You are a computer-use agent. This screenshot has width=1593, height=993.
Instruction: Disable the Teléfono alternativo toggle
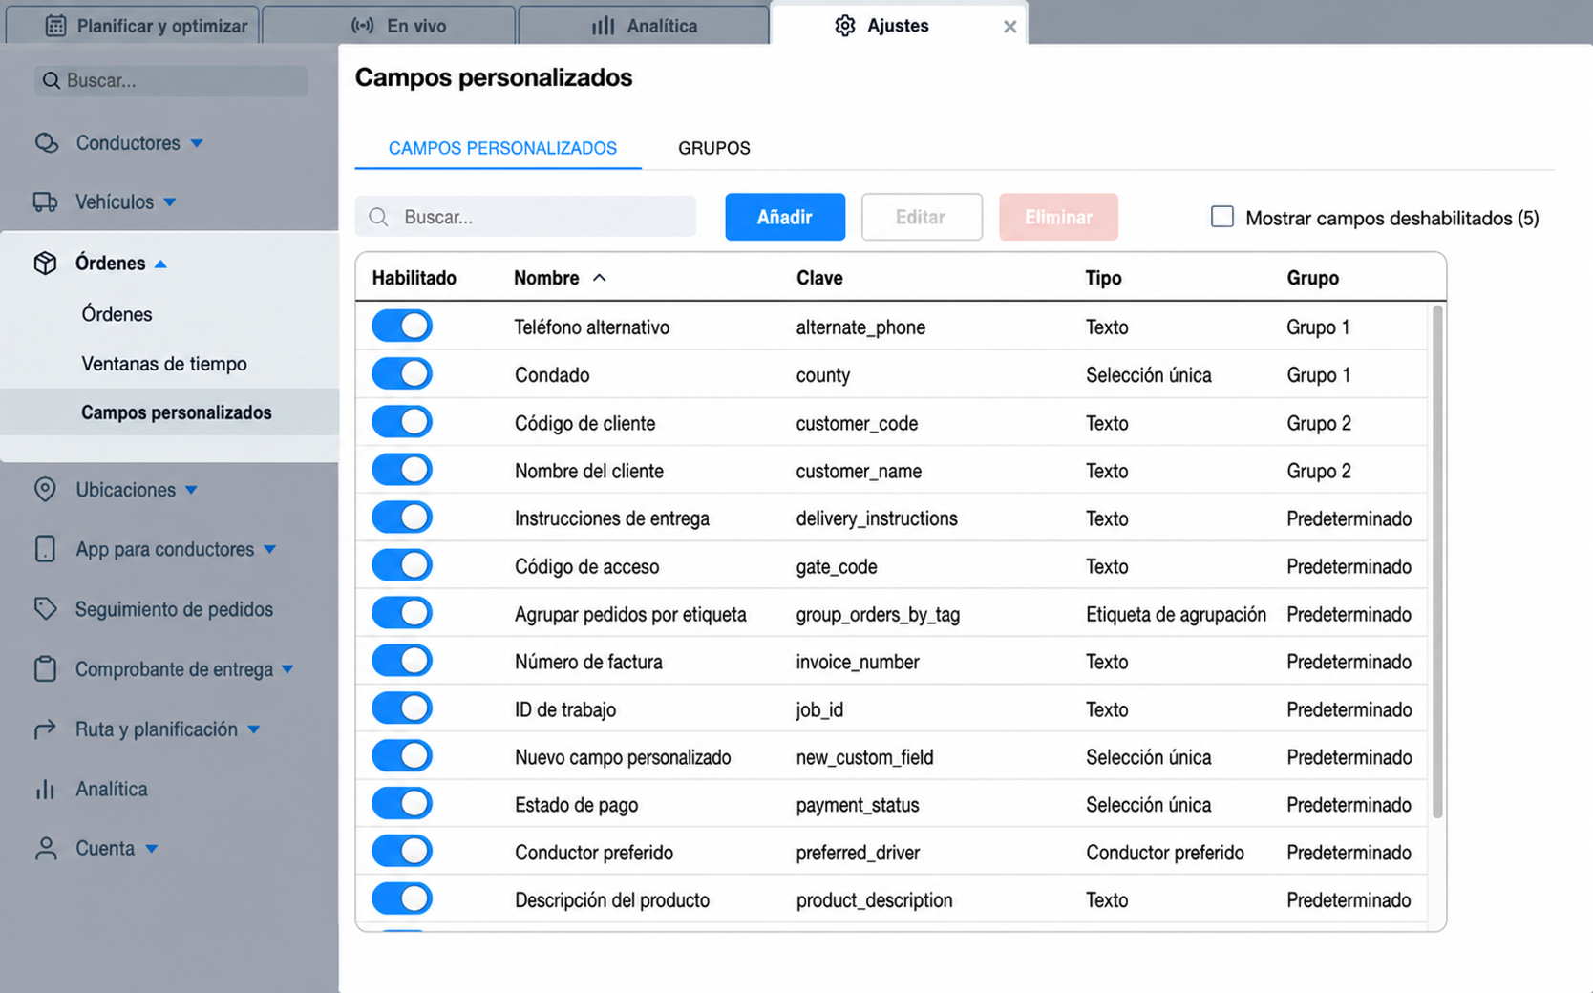(x=402, y=327)
